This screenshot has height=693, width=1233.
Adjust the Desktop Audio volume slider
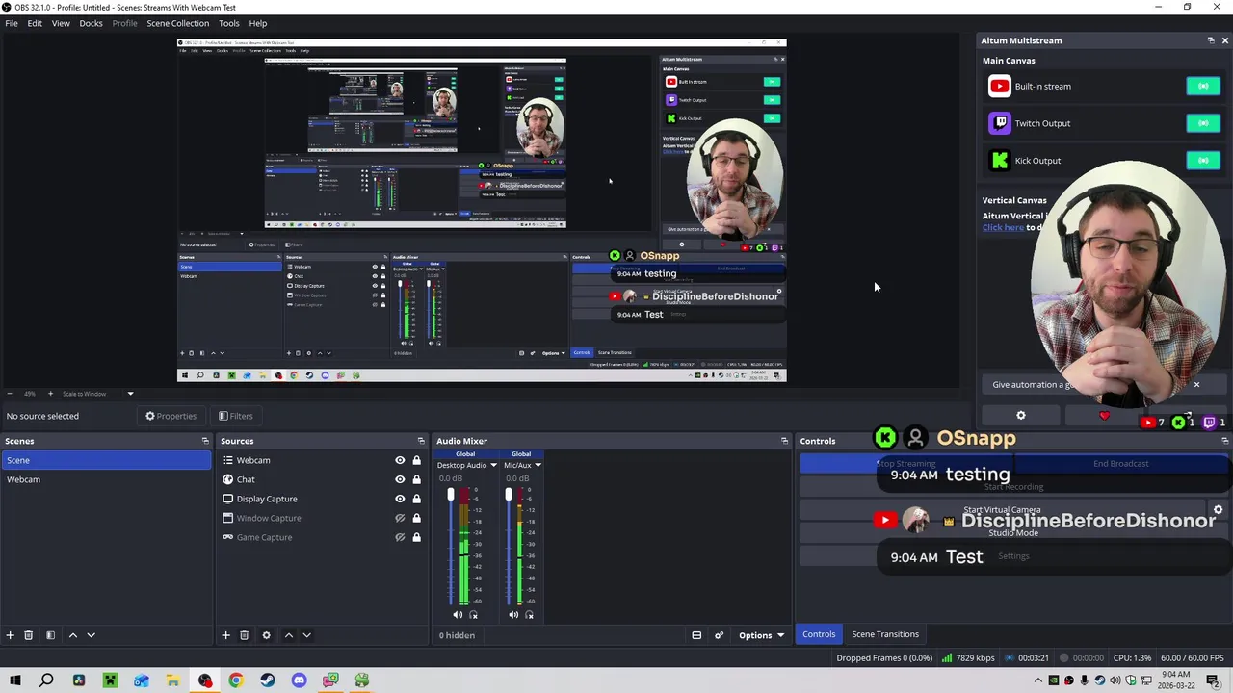[450, 495]
